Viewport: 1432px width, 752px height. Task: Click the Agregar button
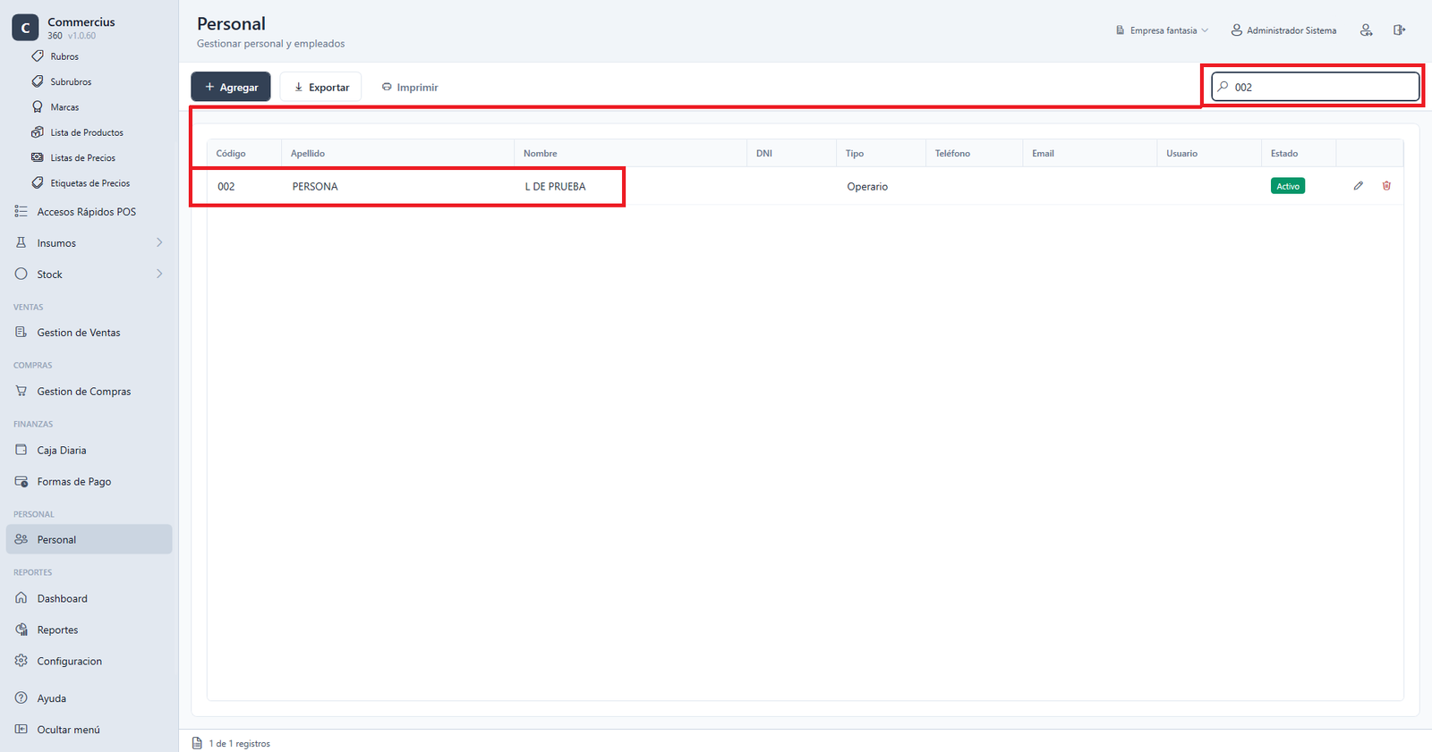click(x=231, y=87)
